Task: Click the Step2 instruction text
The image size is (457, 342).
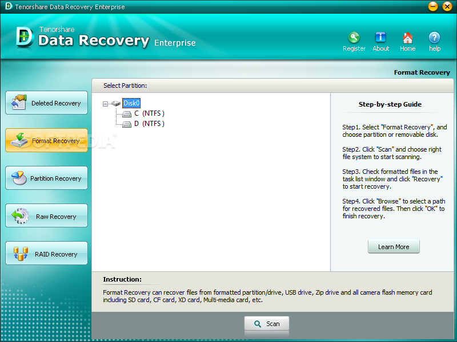Action: pyautogui.click(x=392, y=153)
